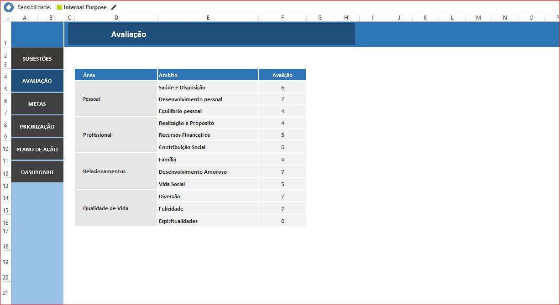
Task: Click the Internal Purpose sensitivity label
Action: (x=85, y=7)
